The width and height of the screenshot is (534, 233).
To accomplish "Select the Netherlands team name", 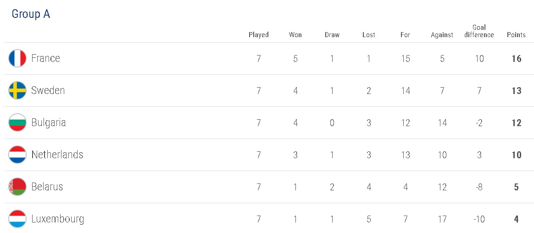I will coord(57,155).
